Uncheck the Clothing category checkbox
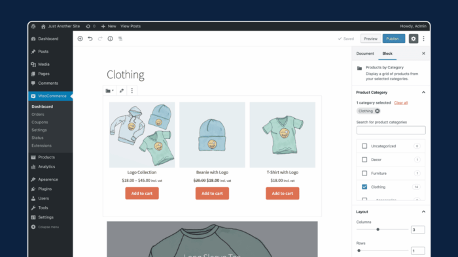This screenshot has width=458, height=257. point(364,187)
